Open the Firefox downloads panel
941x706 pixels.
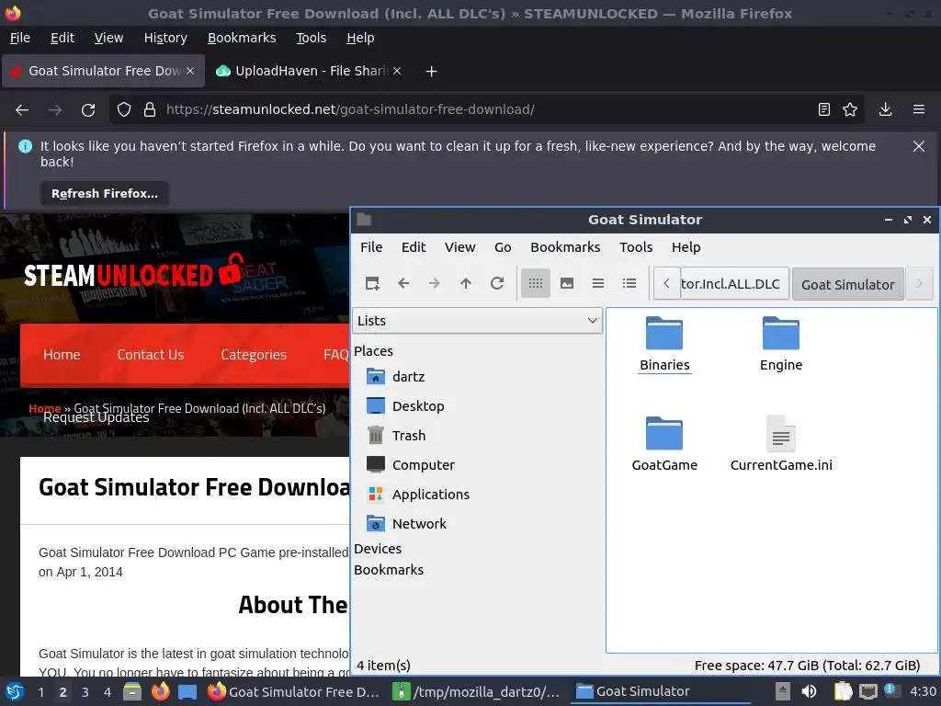coord(885,110)
